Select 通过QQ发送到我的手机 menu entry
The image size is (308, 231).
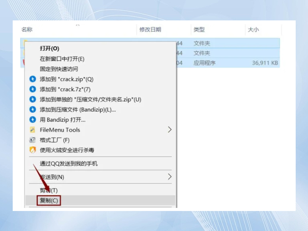pyautogui.click(x=69, y=164)
